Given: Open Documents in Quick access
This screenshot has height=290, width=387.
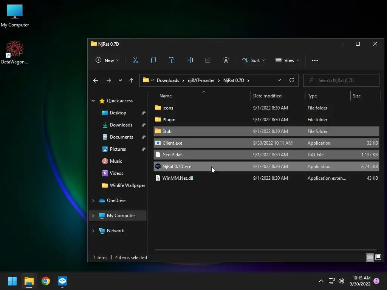Looking at the screenshot, I should 121,137.
